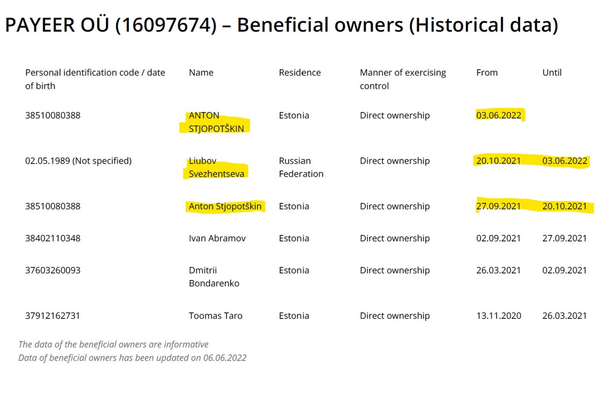Click the name Toomas Taro
Viewport: 602px width, 394px height.
point(215,316)
